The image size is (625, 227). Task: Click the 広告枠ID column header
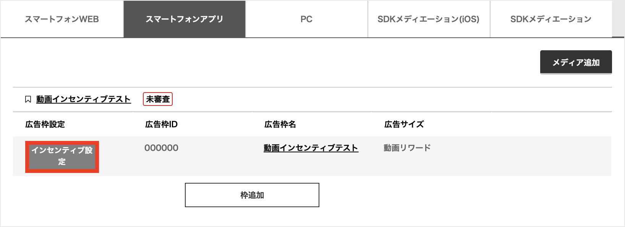click(x=161, y=124)
